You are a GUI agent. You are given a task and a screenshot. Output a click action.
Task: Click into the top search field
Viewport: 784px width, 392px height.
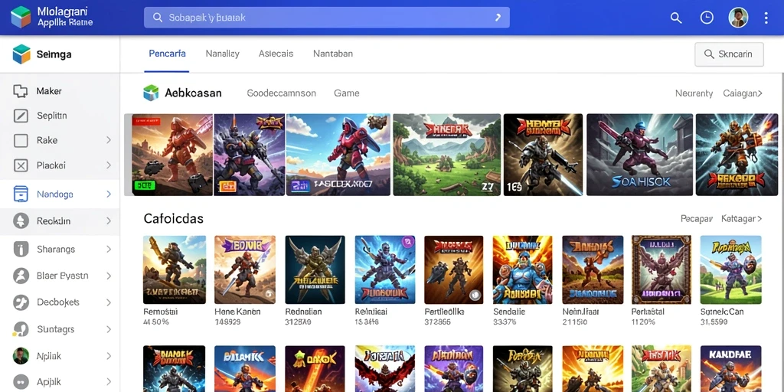pos(327,18)
